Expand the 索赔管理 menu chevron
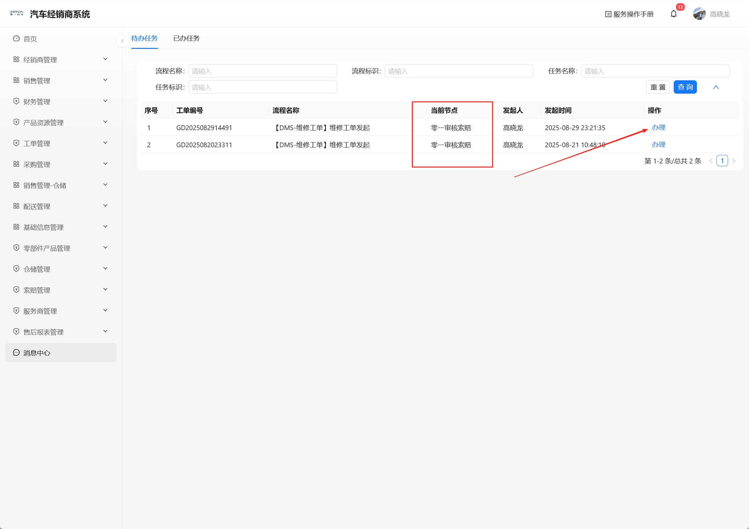 point(106,289)
